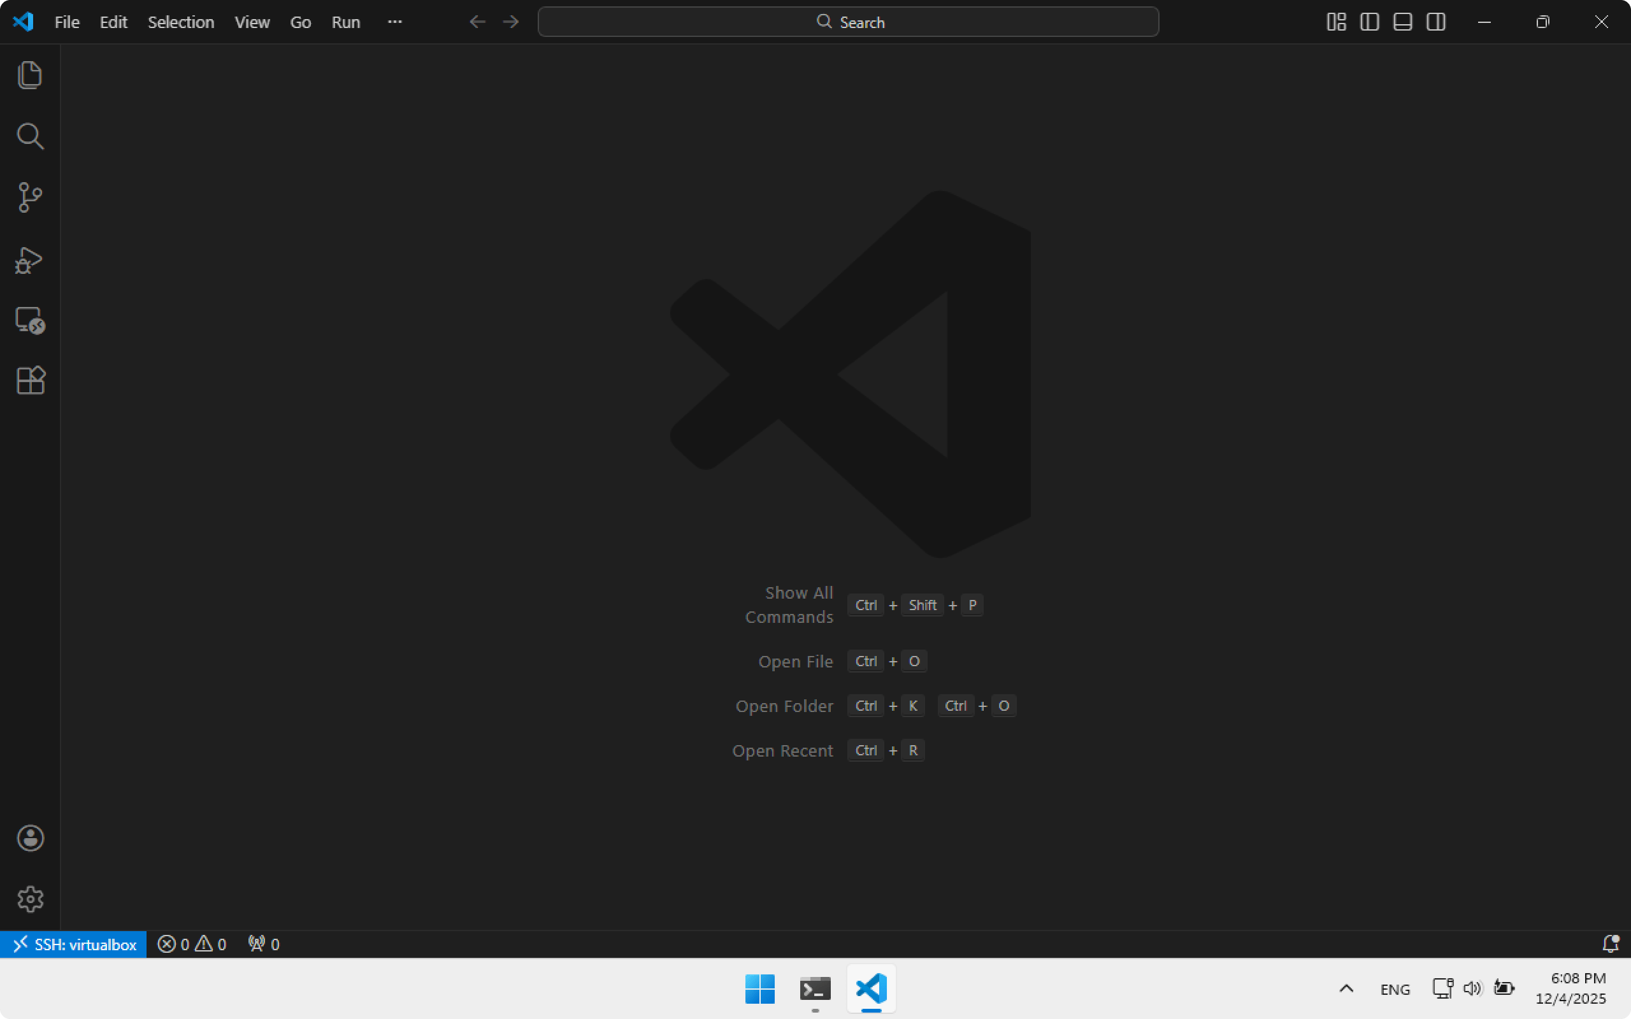Open the Manage gear menu
Image resolution: width=1631 pixels, height=1019 pixels.
click(x=30, y=899)
